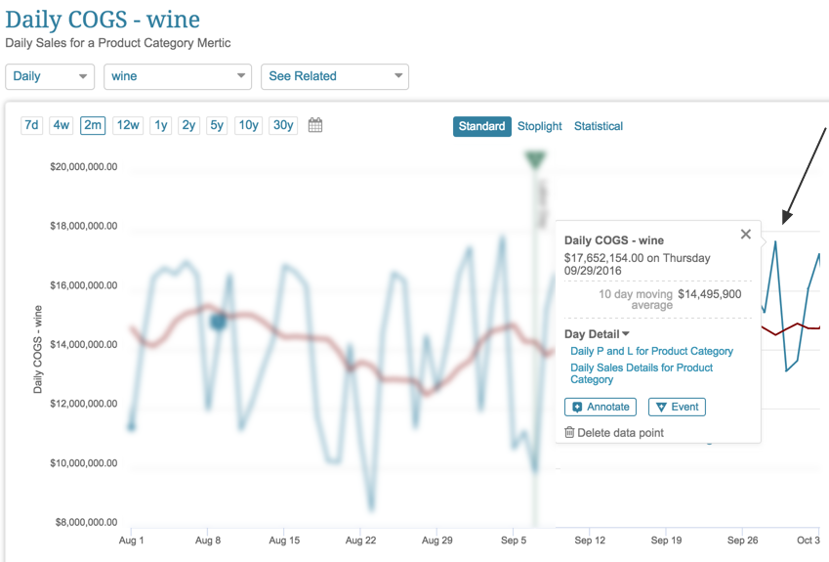Select the Standard view

(x=481, y=126)
